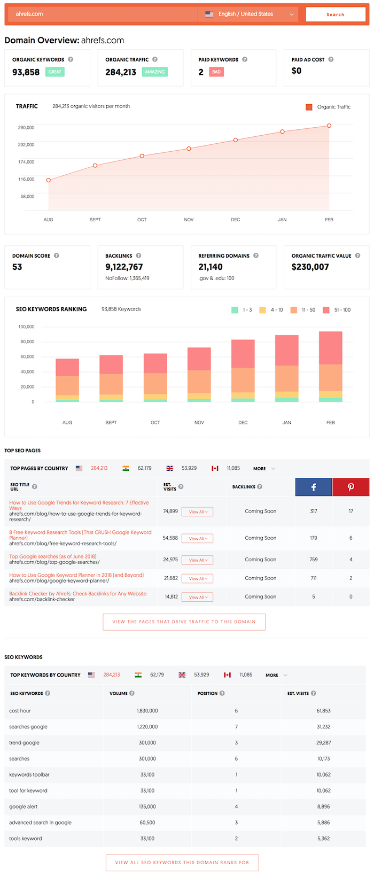The image size is (374, 876).
Task: Expand MORE countries in Top Keywords
Action: [x=276, y=675]
